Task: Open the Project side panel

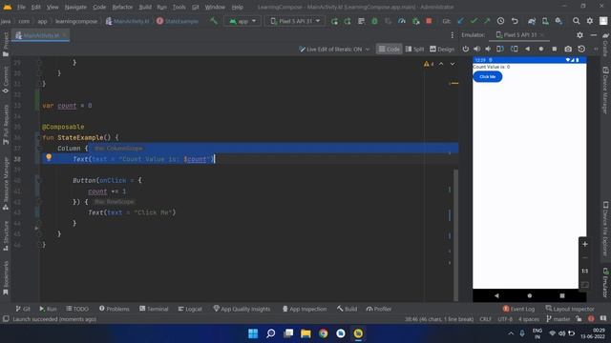Action: [x=6, y=45]
